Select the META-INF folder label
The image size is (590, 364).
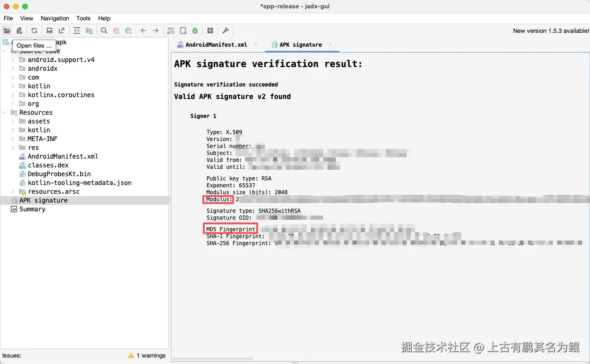pyautogui.click(x=43, y=139)
